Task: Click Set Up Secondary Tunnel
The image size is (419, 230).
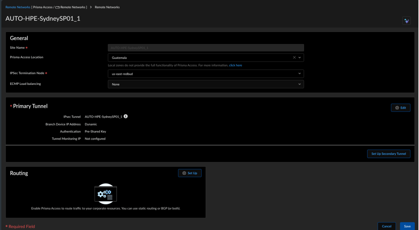Action: (389, 154)
